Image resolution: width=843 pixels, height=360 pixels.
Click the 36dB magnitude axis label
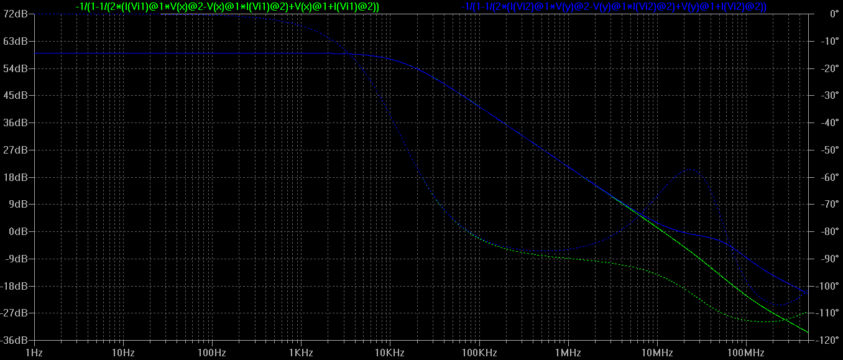click(x=15, y=122)
